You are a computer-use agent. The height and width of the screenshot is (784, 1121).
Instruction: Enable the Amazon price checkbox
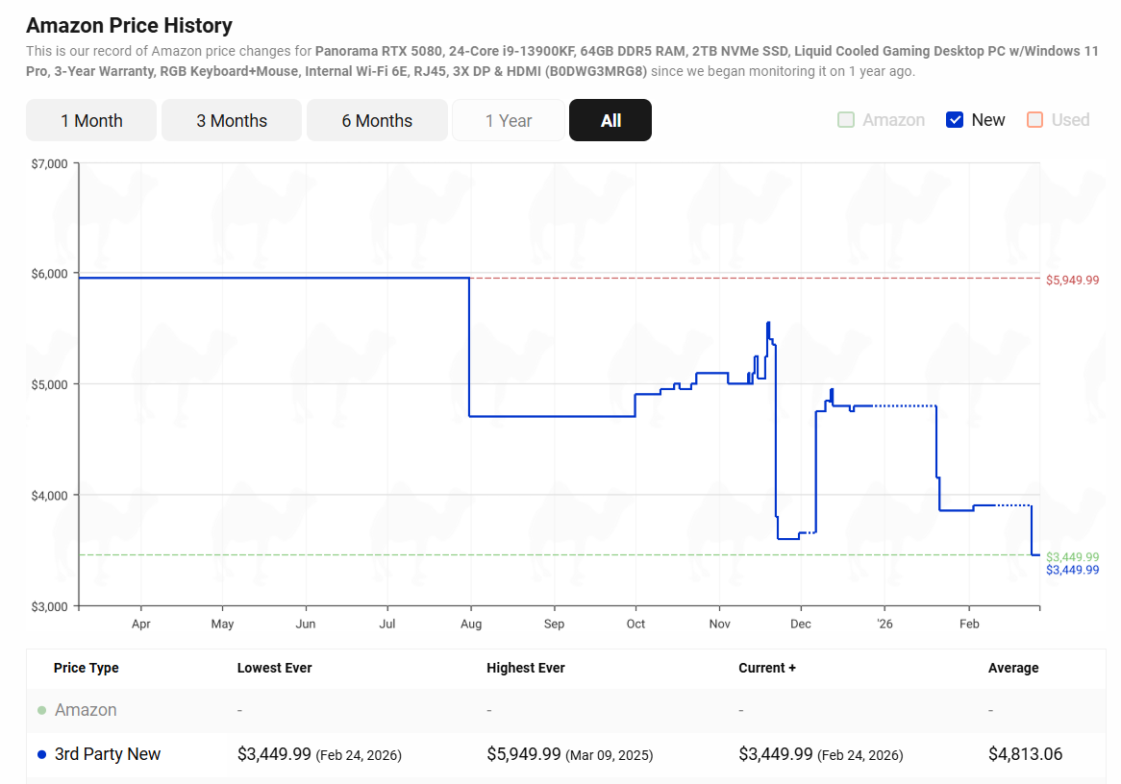click(x=846, y=120)
